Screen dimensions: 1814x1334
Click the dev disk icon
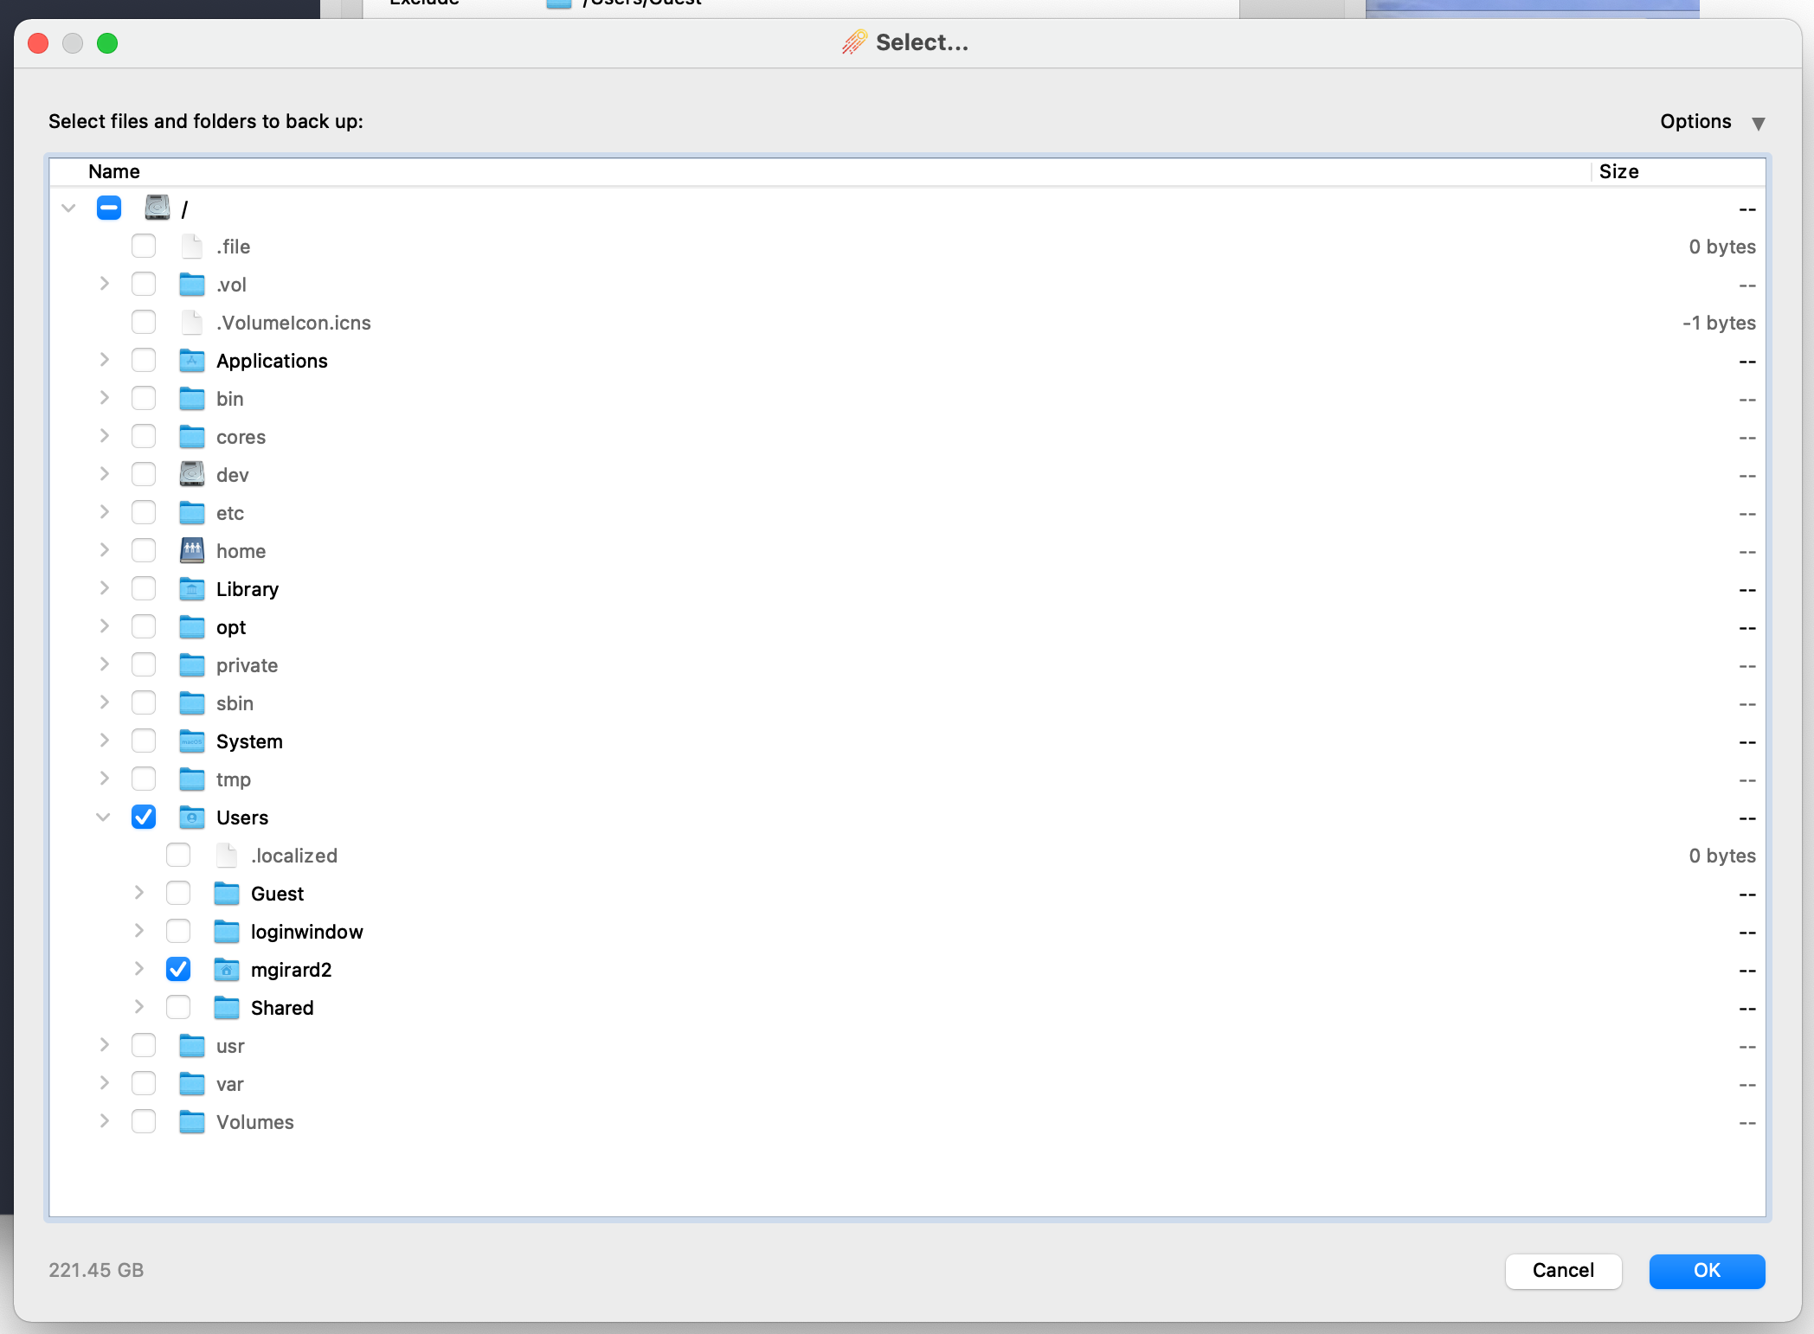[x=191, y=474]
